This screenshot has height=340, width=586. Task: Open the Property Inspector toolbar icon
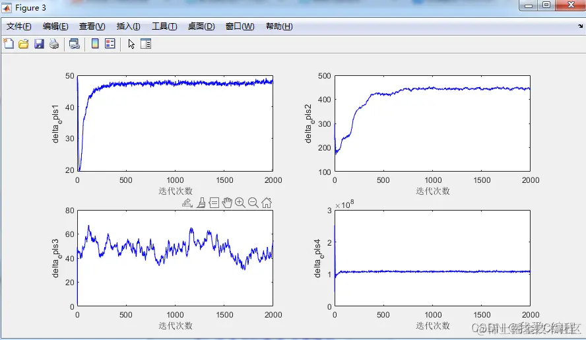146,44
